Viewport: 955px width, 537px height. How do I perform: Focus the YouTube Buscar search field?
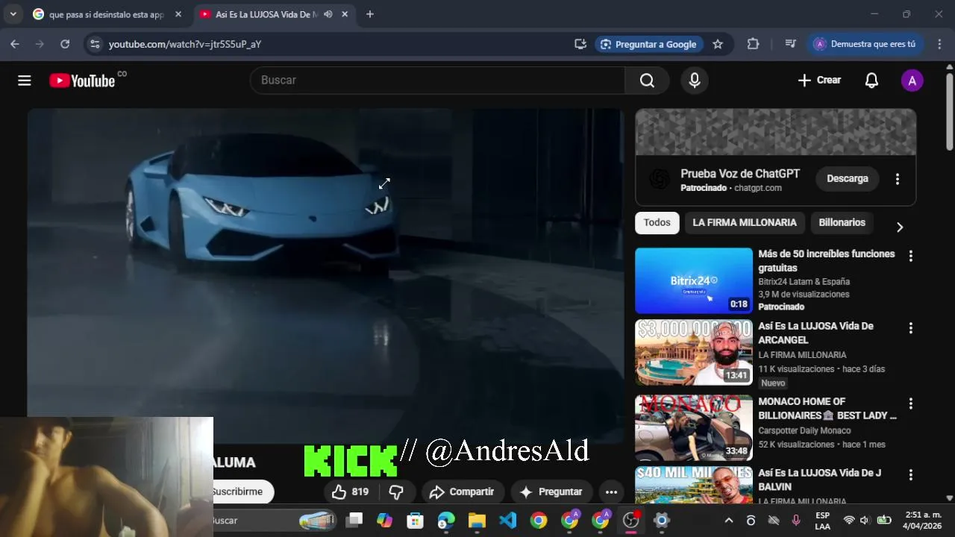[x=437, y=81]
